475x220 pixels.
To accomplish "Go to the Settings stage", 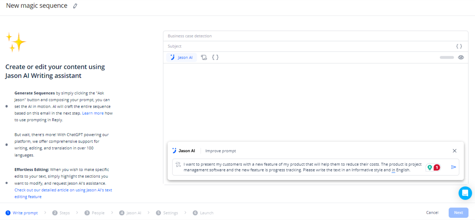I will pyautogui.click(x=167, y=213).
